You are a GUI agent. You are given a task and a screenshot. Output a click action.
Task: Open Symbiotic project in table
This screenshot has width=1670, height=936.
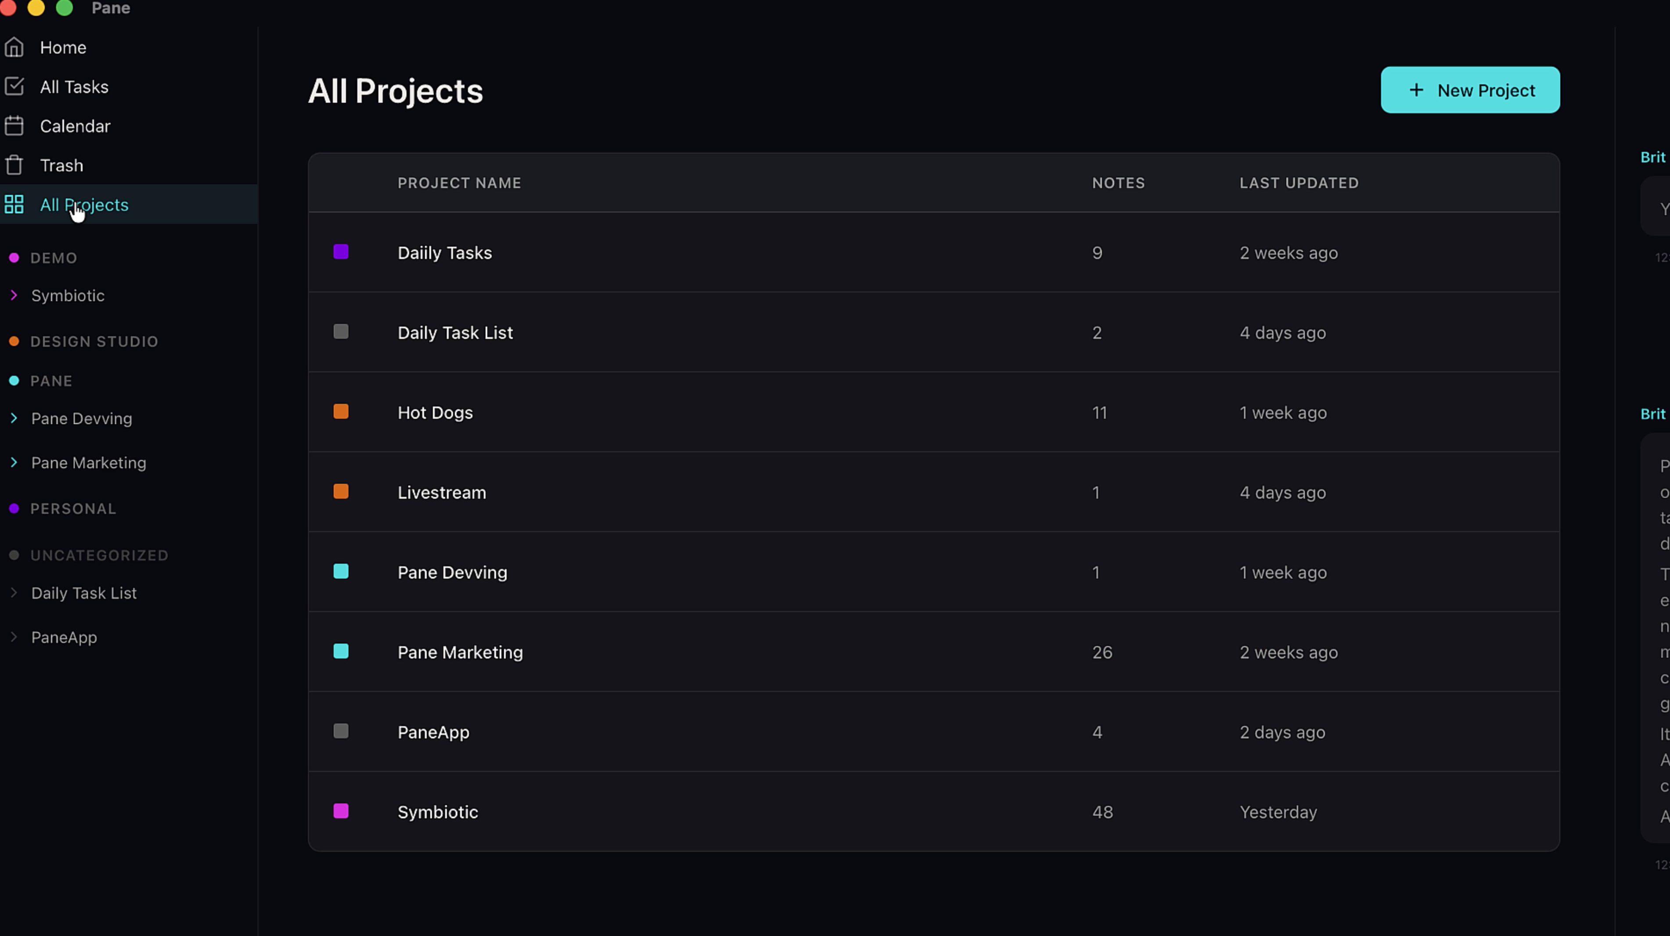coord(934,812)
